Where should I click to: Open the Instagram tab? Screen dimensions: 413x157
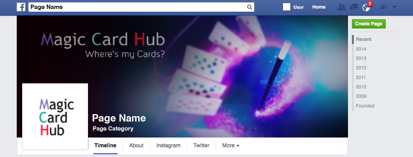pyautogui.click(x=168, y=145)
